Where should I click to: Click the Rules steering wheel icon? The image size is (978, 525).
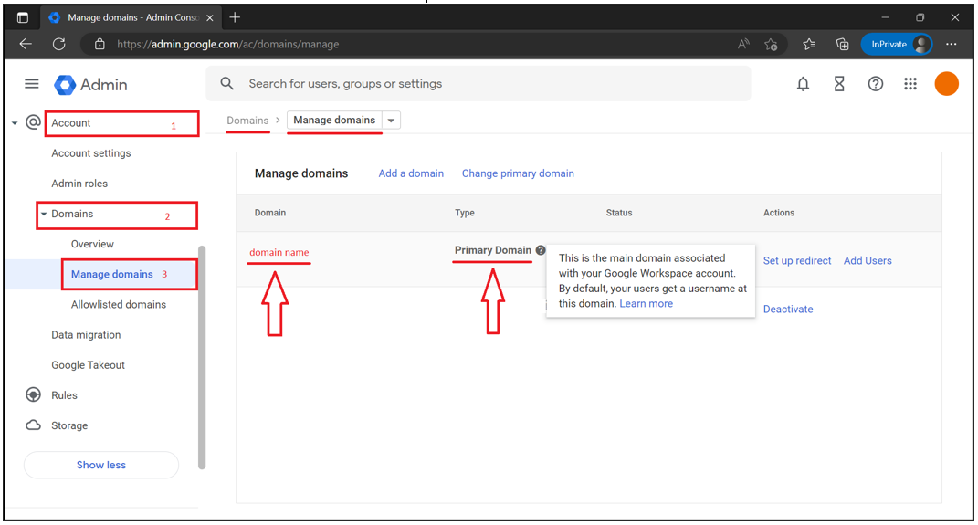point(33,394)
